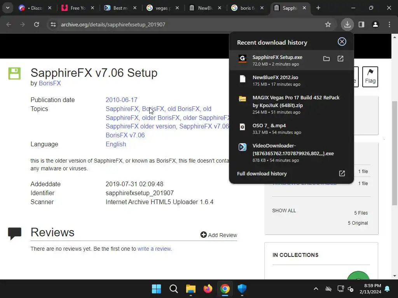Click SHOW ALL files link
398x298 pixels.
[284, 211]
